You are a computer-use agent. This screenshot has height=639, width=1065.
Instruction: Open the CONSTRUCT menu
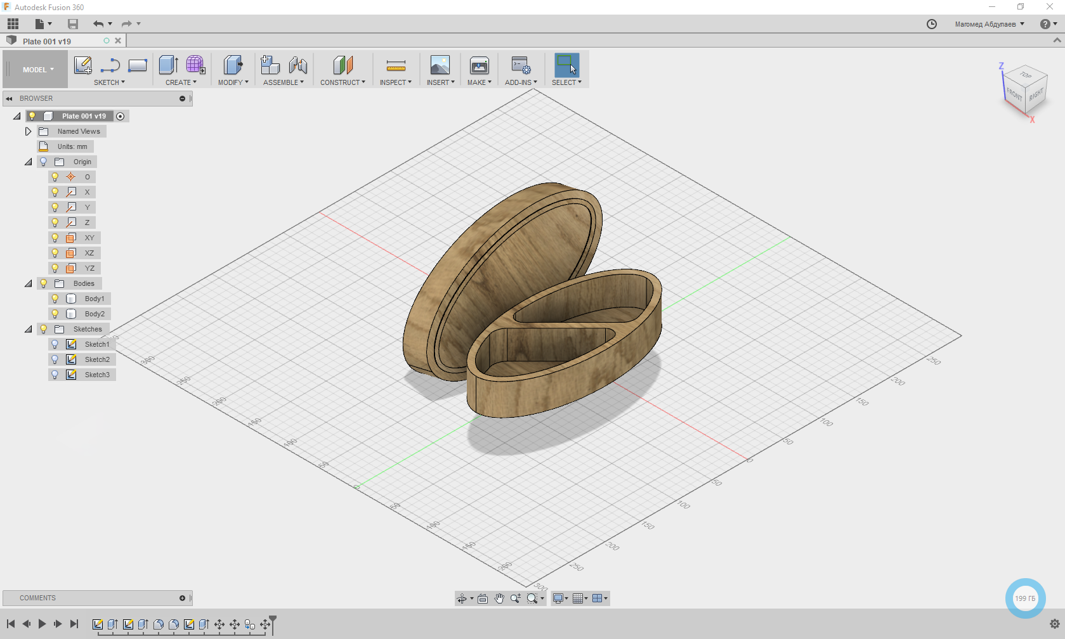click(x=343, y=82)
